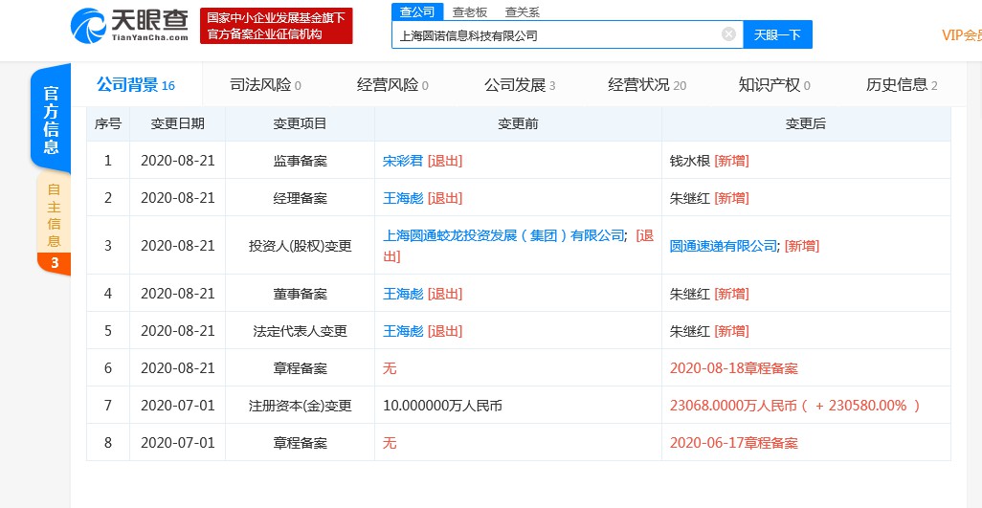Click the 2020-07-01 date in row 8
982x508 pixels.
pyautogui.click(x=177, y=444)
